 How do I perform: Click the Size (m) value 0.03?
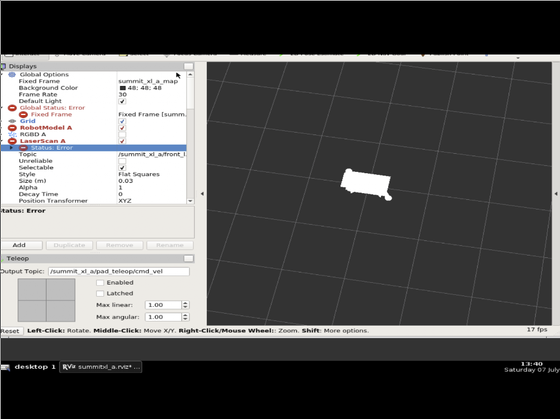126,181
